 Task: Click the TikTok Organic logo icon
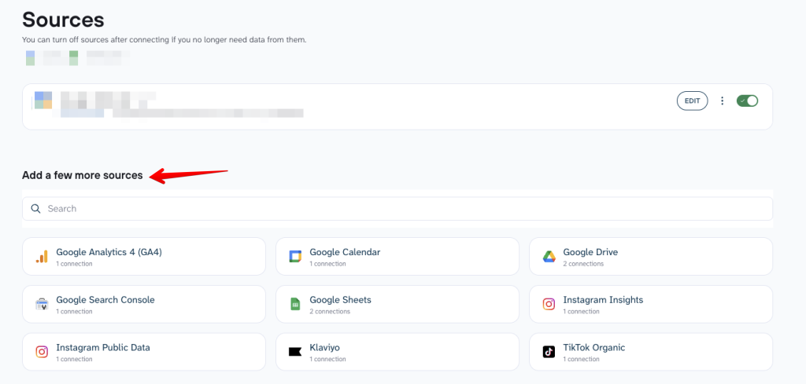coord(549,352)
